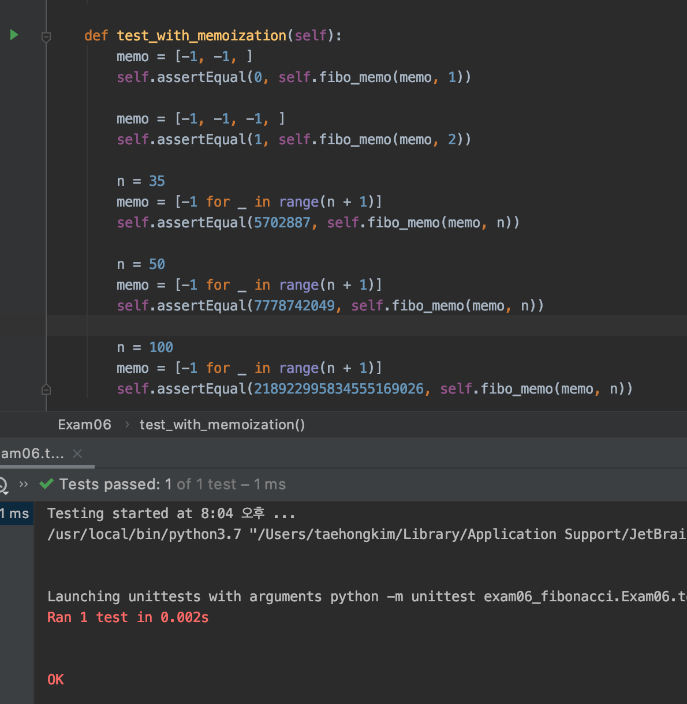Click 'self.assertEqual(0, self.fibo_memo(memo, 1))' line
The image size is (687, 704).
point(294,77)
